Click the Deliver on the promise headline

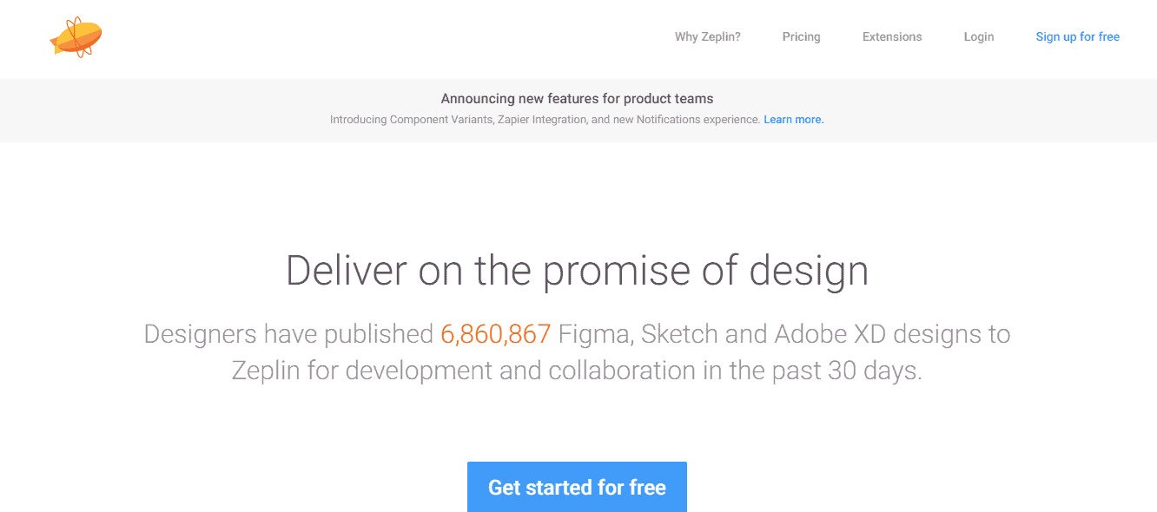pyautogui.click(x=577, y=270)
